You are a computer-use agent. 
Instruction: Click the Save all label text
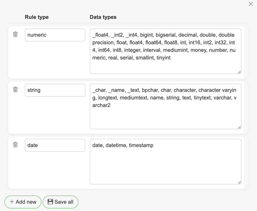pyautogui.click(x=64, y=202)
